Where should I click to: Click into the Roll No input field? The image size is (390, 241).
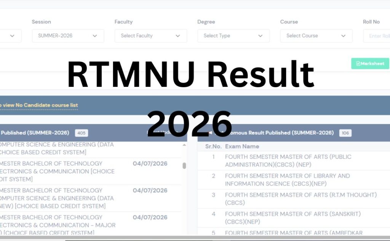click(x=377, y=36)
